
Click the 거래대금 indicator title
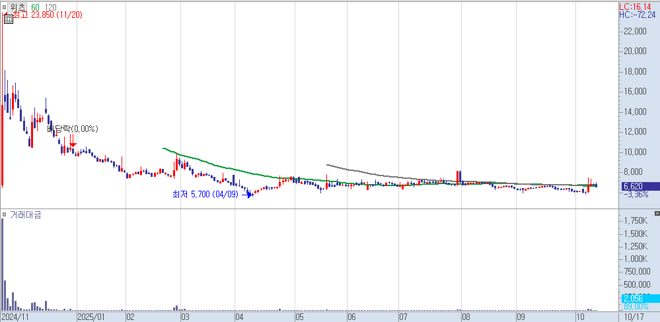24,215
